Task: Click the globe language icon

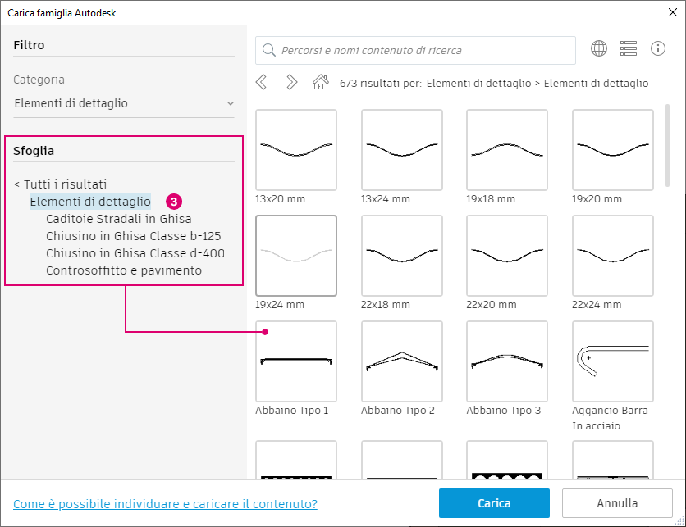Action: (599, 49)
